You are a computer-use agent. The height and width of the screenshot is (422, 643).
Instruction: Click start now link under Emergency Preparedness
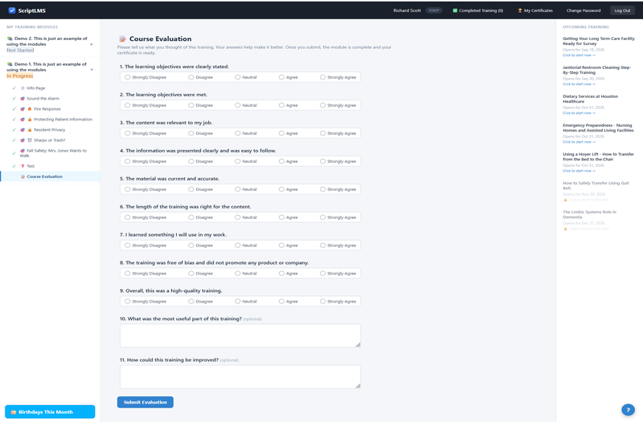tap(579, 142)
